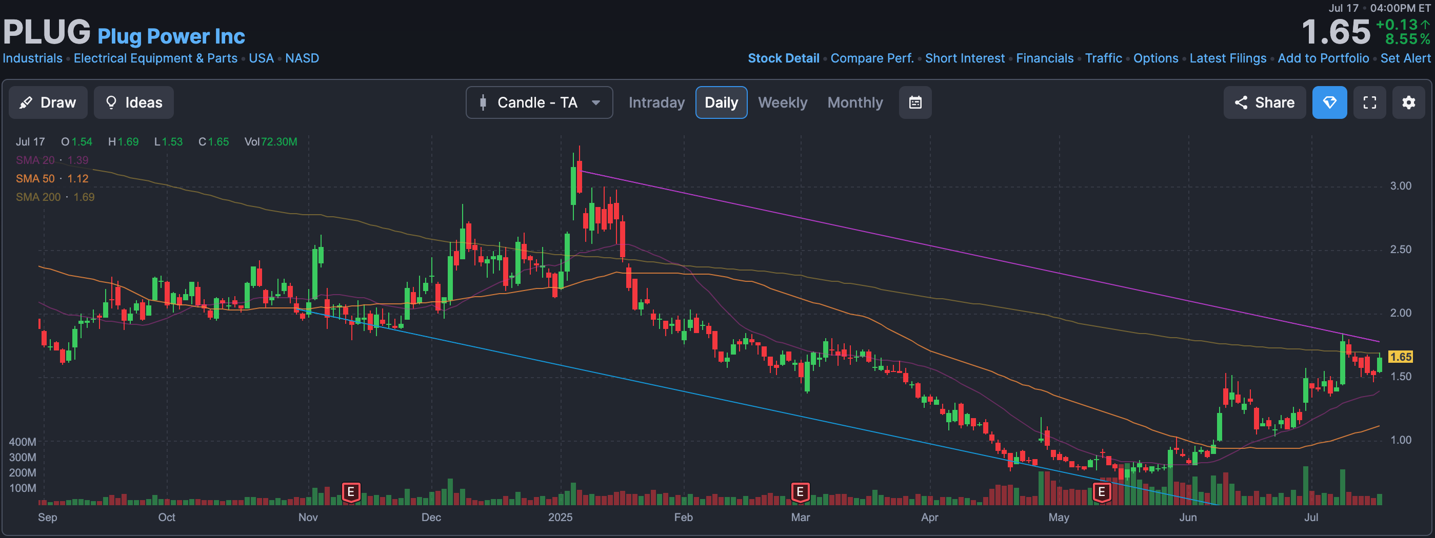
Task: Click the Jul 17 date in OHLC row
Action: coord(30,142)
